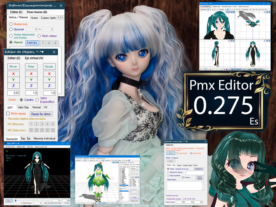This screenshot has width=276, height=207.
Task: Toggle the Lado Frontal checkbox
Action: click(x=177, y=153)
